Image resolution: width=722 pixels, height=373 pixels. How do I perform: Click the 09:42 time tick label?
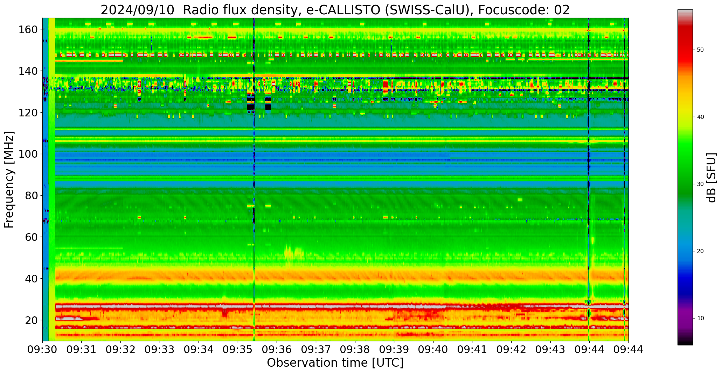click(x=511, y=350)
